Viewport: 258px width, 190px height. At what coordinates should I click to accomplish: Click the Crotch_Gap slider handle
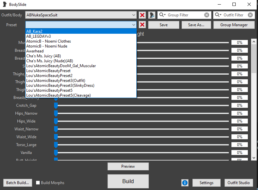pyautogui.click(x=56, y=105)
